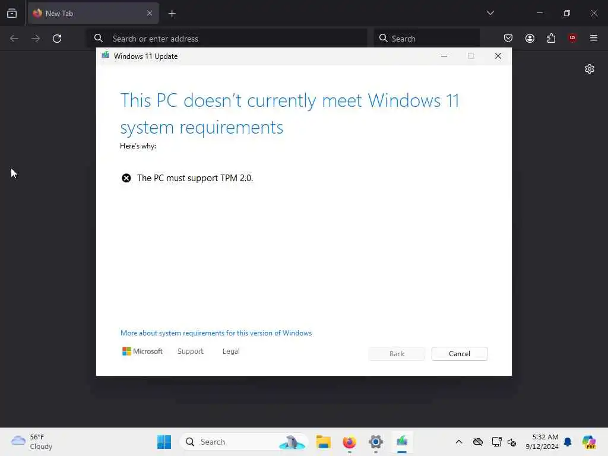Click the TPM 2.0 error X icon
Viewport: 608px width, 456px height.
click(126, 178)
